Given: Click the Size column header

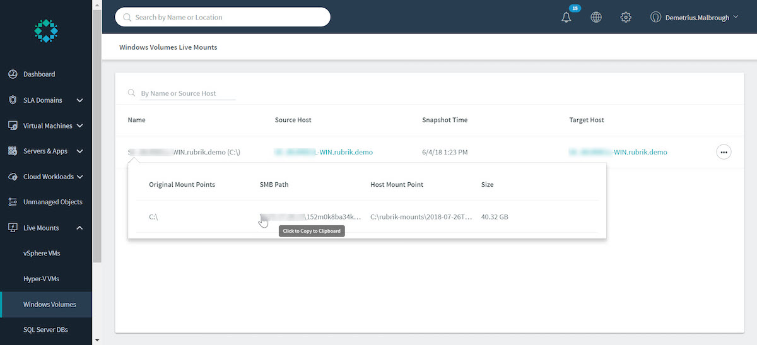Looking at the screenshot, I should point(487,185).
